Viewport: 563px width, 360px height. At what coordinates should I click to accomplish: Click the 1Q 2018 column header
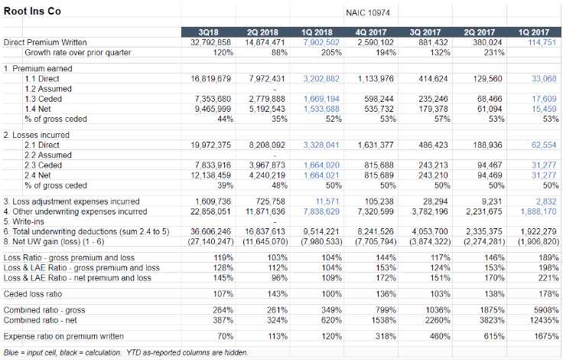point(317,31)
